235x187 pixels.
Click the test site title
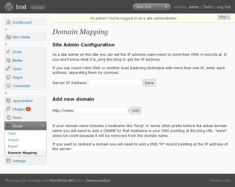coord(21,7)
